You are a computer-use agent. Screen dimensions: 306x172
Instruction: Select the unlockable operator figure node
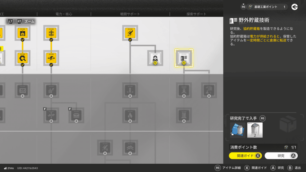pos(155,58)
